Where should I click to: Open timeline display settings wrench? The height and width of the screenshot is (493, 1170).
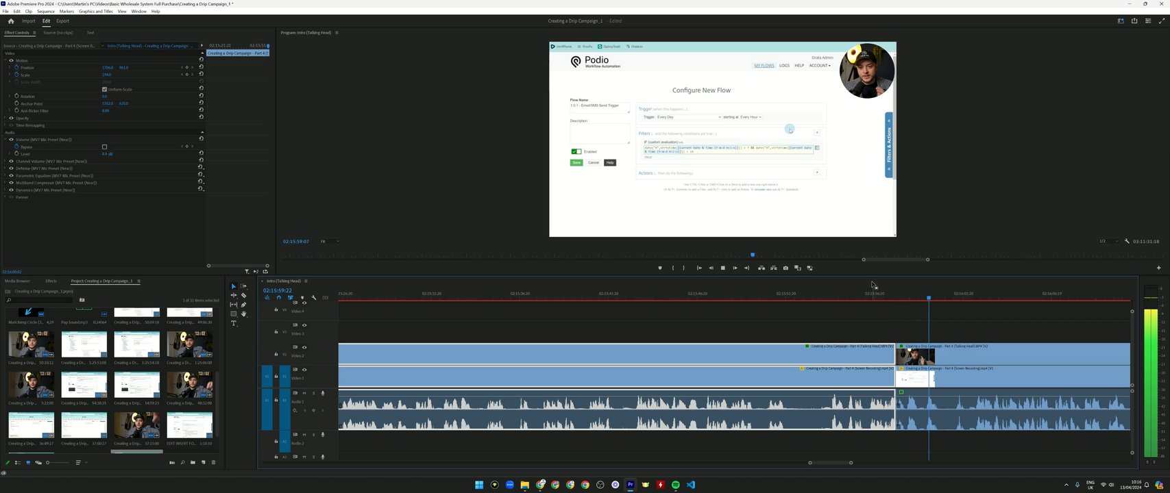tap(314, 297)
